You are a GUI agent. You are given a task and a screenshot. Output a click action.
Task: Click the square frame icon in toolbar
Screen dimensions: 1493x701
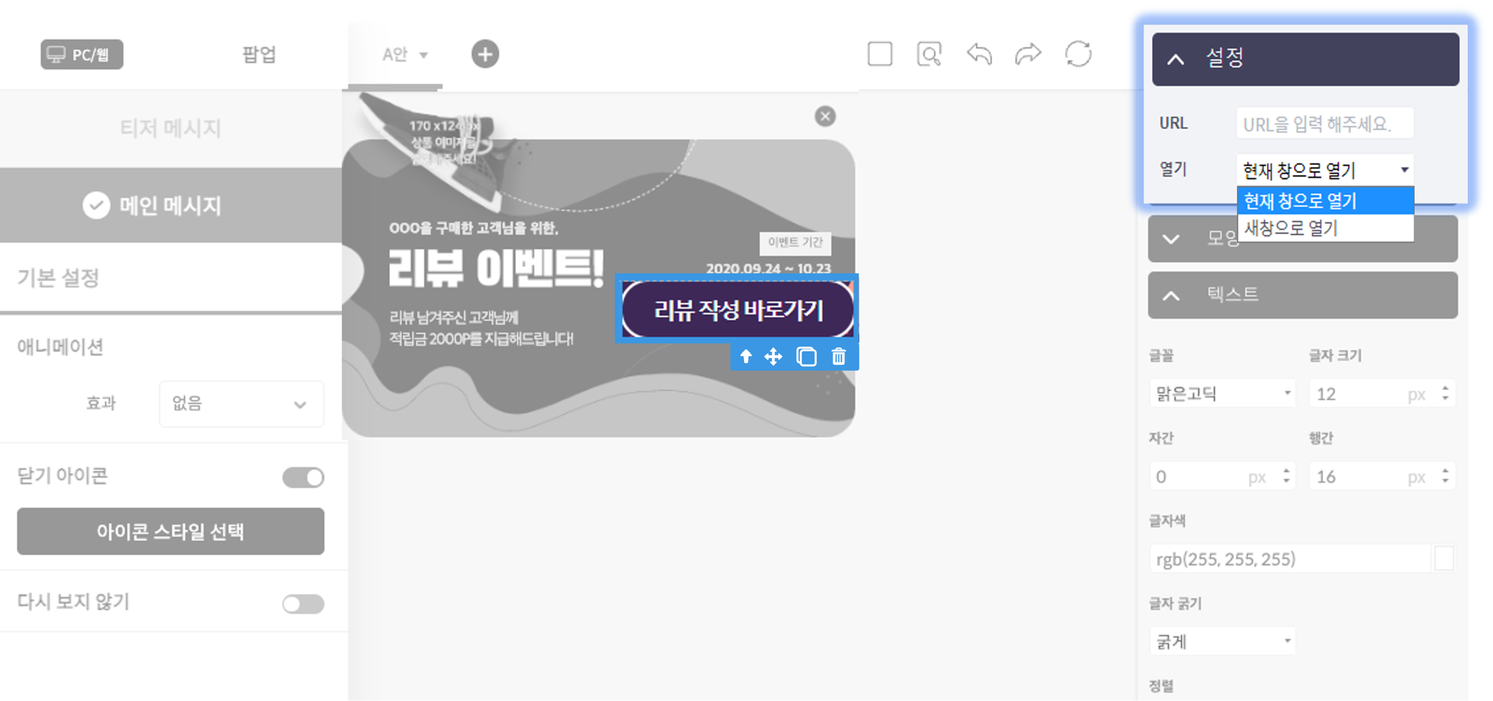point(879,54)
